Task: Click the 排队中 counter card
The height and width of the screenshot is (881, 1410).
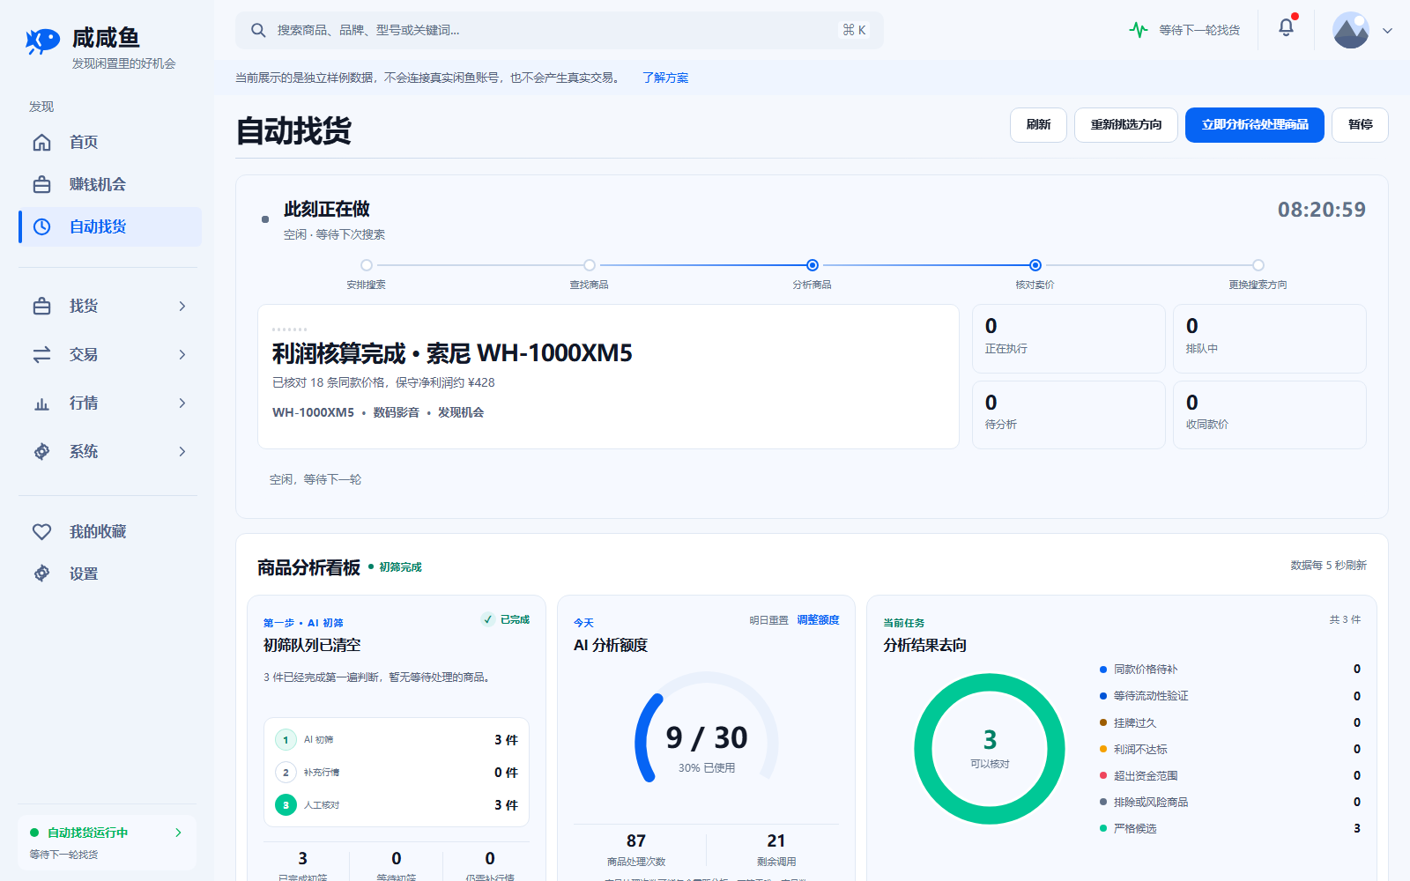Action: 1270,338
